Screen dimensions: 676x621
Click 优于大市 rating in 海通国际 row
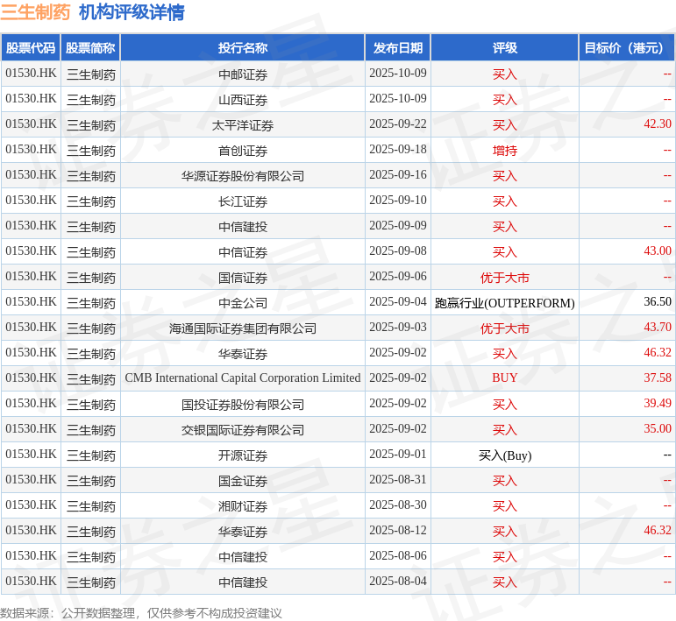pyautogui.click(x=505, y=328)
